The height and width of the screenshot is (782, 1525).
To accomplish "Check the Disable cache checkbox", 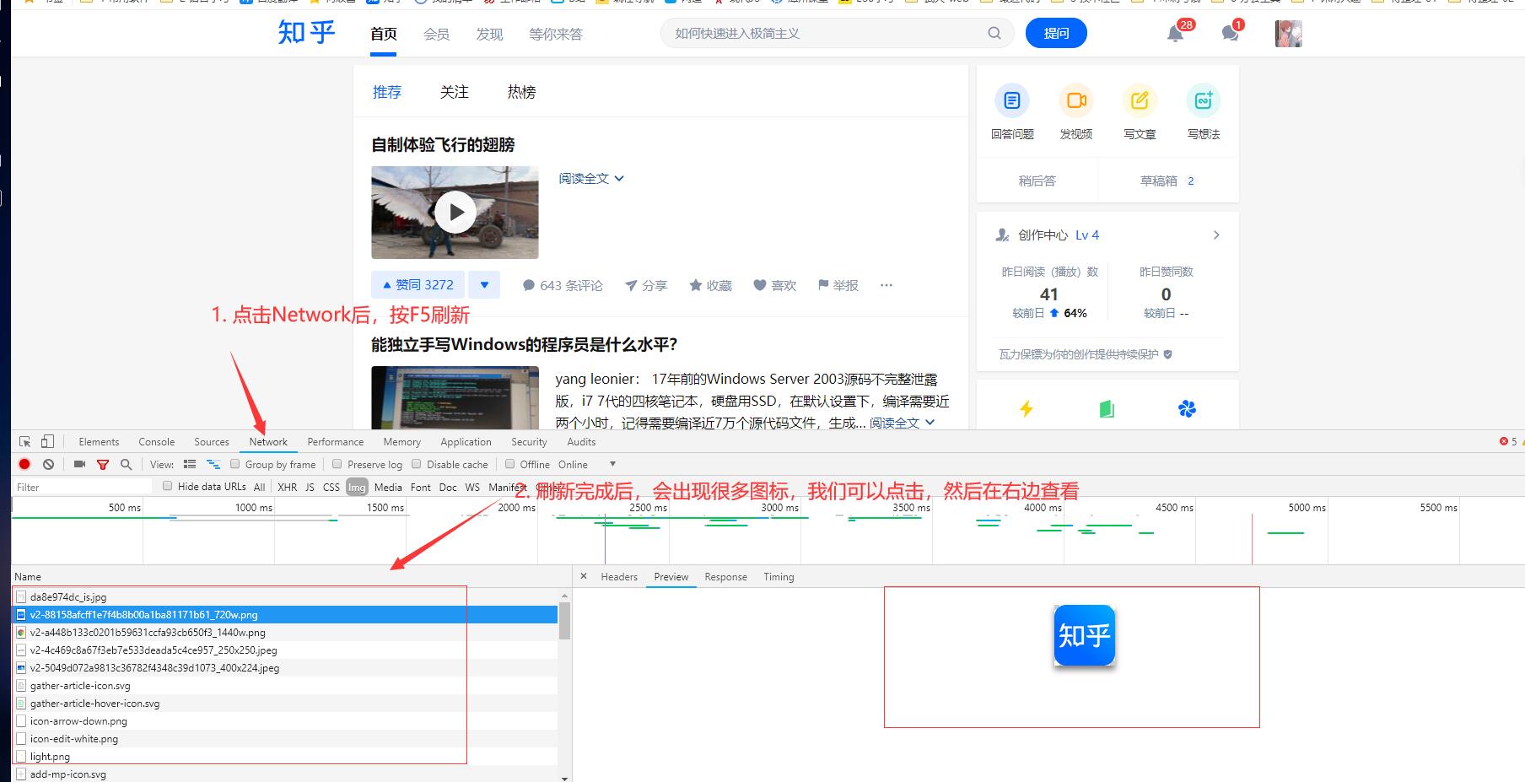I will (417, 464).
